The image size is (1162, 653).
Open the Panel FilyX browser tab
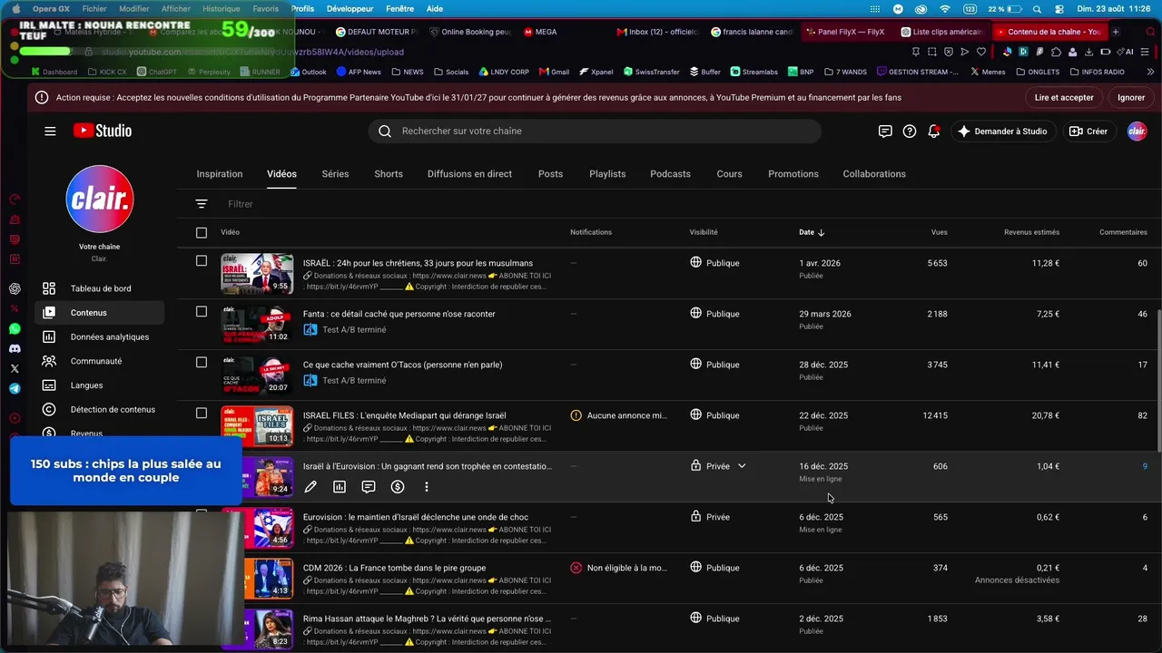846,32
